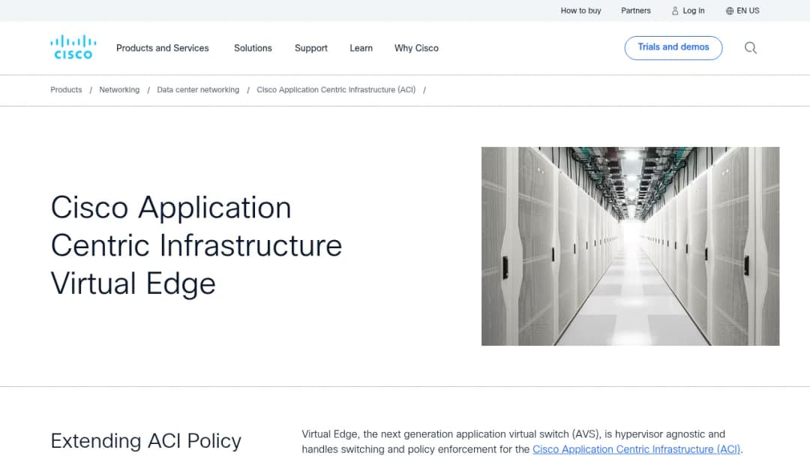Open the Partners link
The width and height of the screenshot is (810, 456).
[x=635, y=10]
